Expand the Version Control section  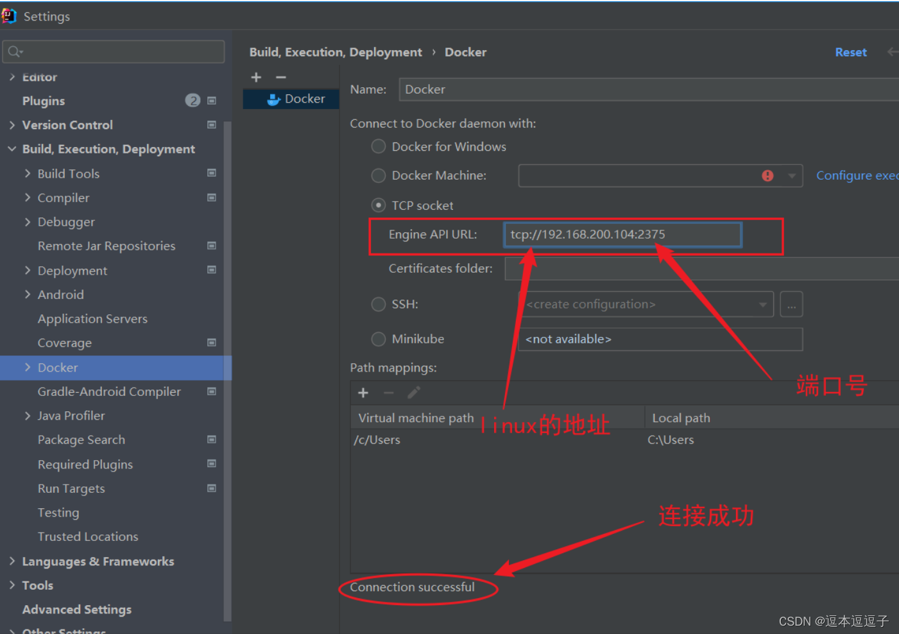(x=12, y=125)
